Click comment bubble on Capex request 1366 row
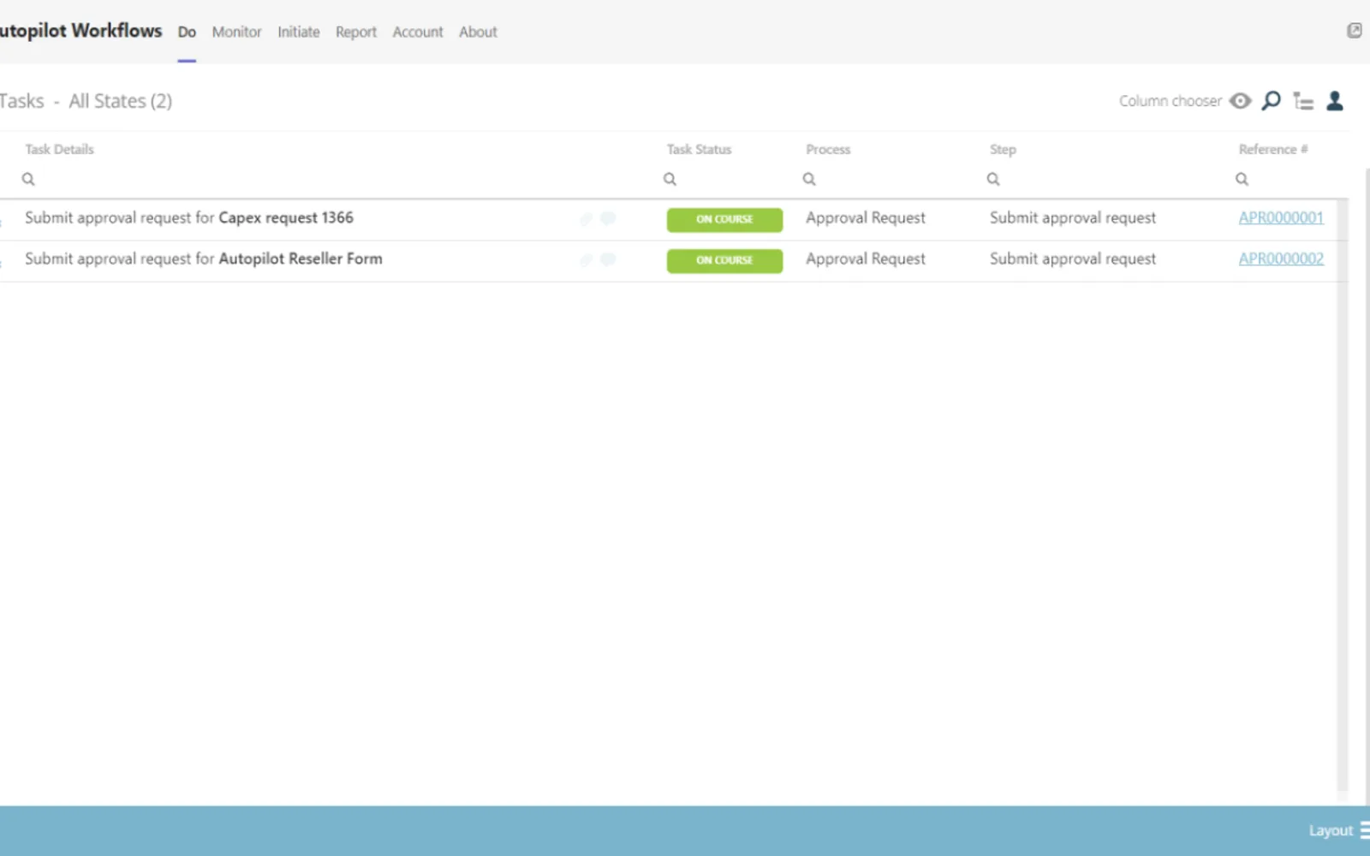This screenshot has height=856, width=1370. point(608,218)
